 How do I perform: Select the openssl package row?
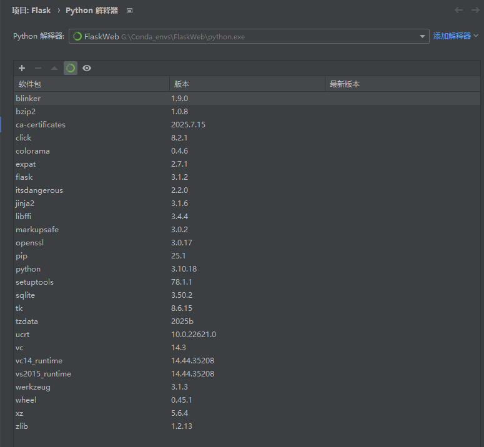(247, 242)
